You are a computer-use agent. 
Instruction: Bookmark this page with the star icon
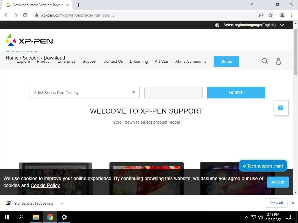[x=271, y=15]
